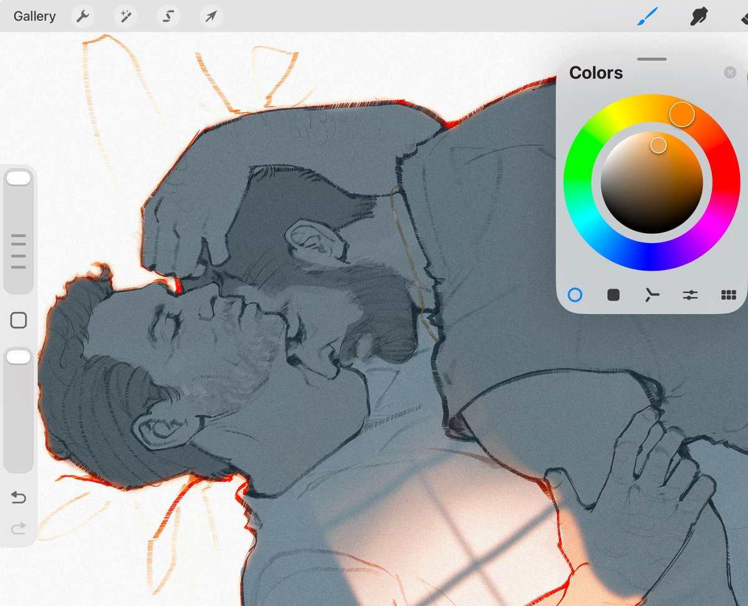Image resolution: width=748 pixels, height=606 pixels.
Task: Switch to the Classic color tab
Action: pyautogui.click(x=613, y=295)
